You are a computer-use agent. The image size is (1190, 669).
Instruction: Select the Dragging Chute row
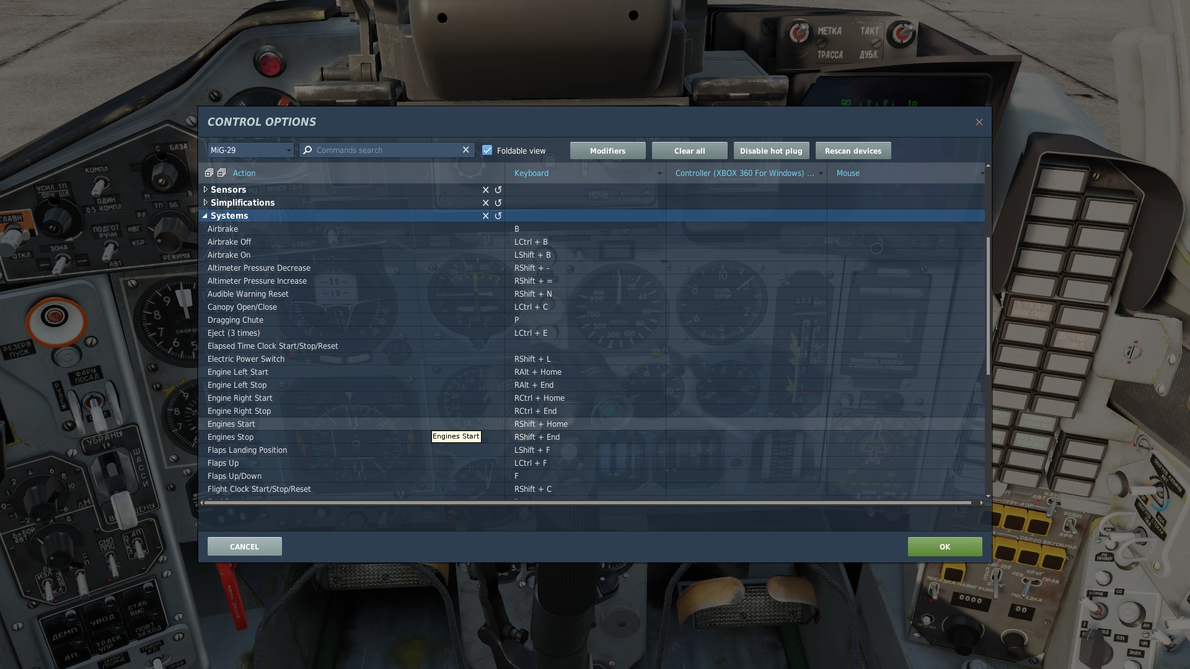click(x=591, y=320)
